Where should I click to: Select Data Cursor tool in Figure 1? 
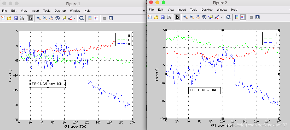64,18
